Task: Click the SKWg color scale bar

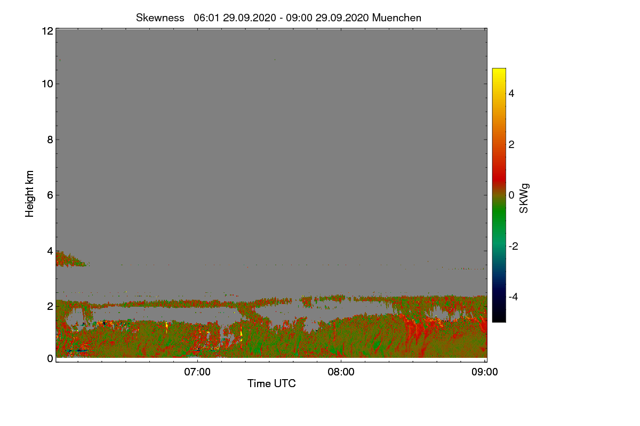Action: pyautogui.click(x=499, y=195)
